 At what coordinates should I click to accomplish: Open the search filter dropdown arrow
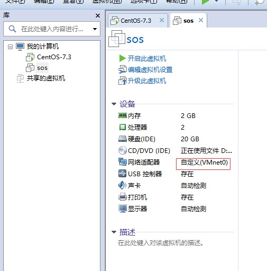(95, 29)
